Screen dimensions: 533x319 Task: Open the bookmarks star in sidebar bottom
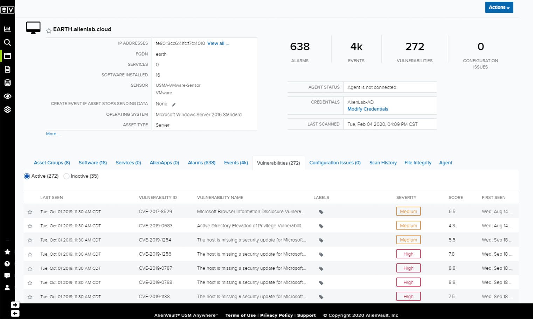7,252
